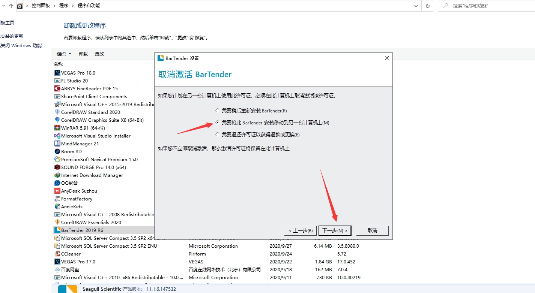
Task: Click 取消 button in BarTender dialog
Action: tap(373, 230)
